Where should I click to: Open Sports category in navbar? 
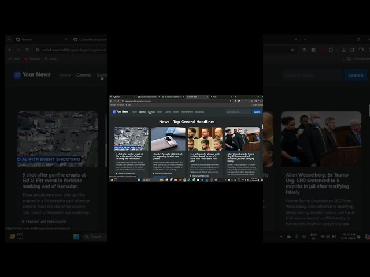160,111
